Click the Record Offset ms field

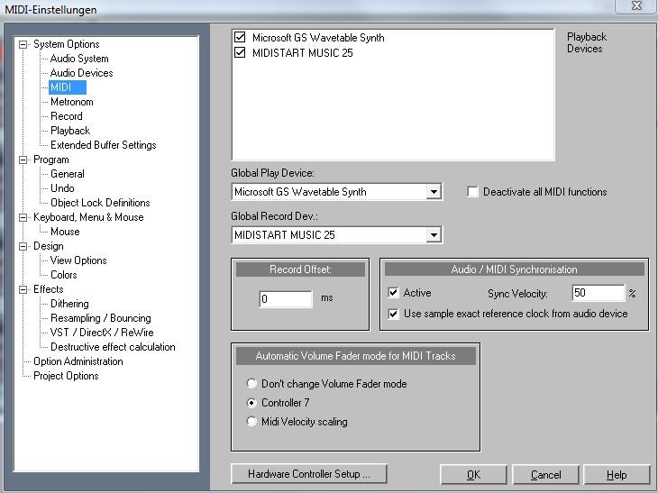(x=286, y=298)
